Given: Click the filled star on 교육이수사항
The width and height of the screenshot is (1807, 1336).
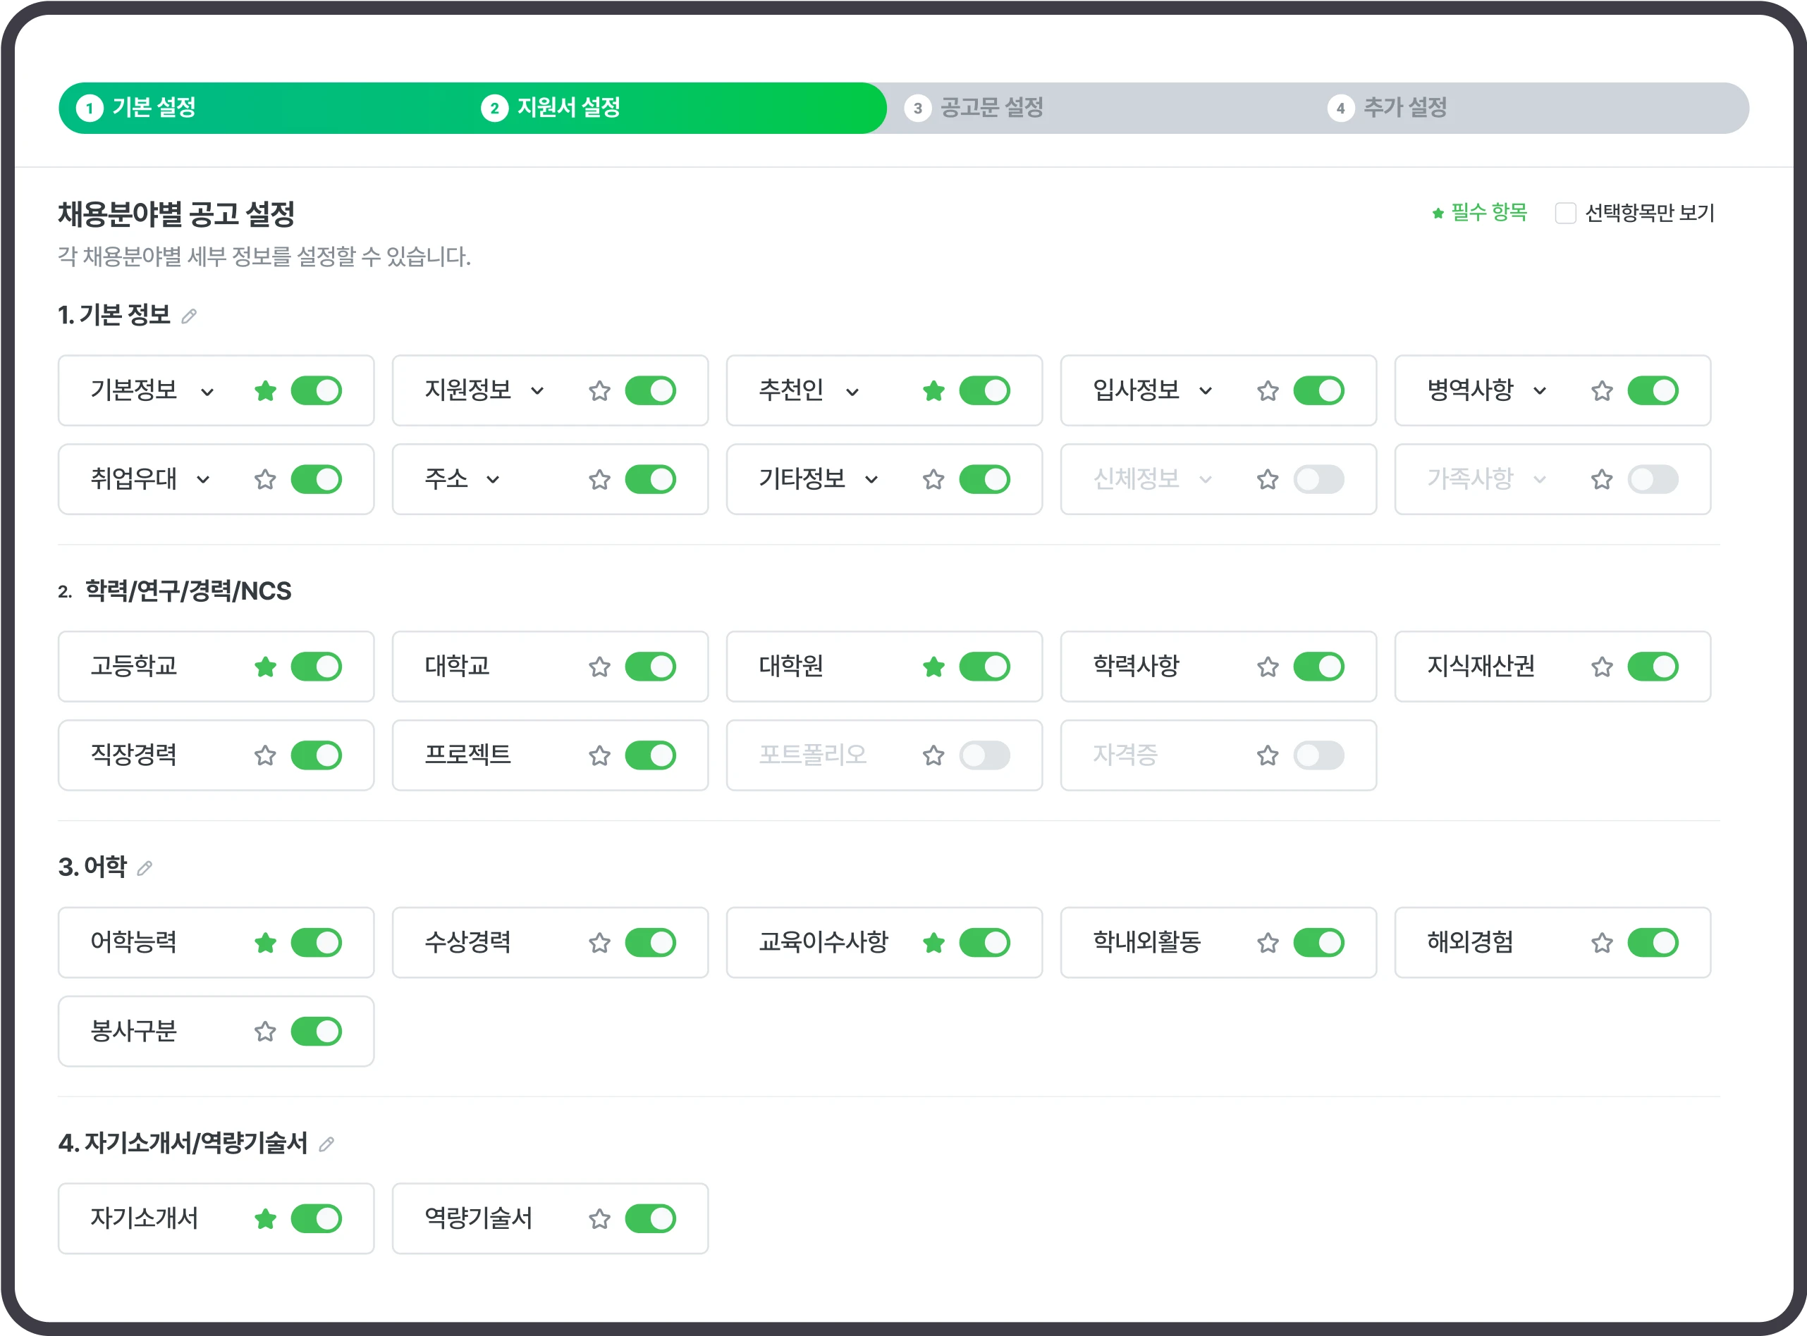Looking at the screenshot, I should coord(933,943).
